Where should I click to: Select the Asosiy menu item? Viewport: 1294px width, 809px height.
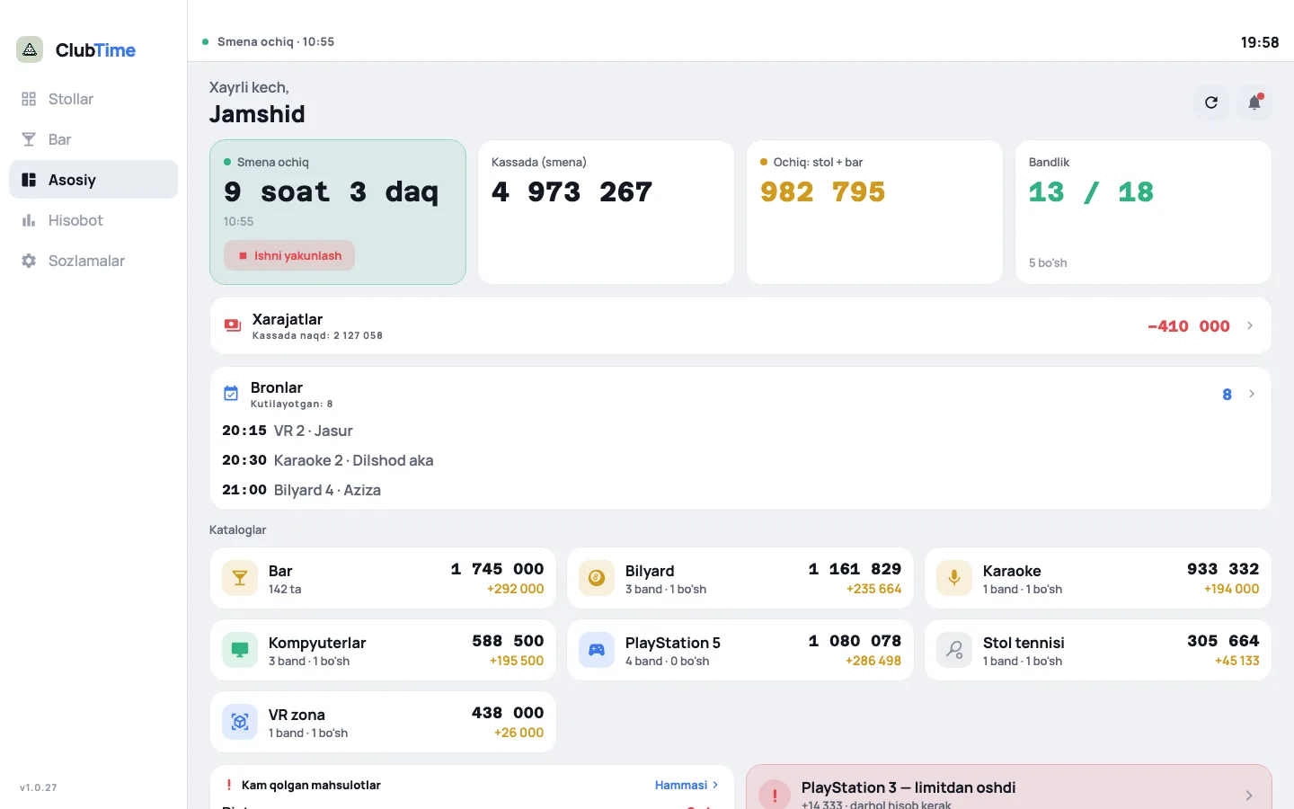tap(93, 180)
